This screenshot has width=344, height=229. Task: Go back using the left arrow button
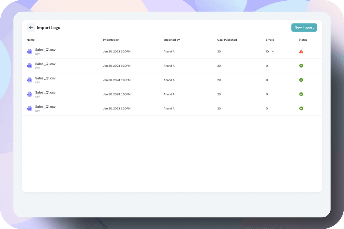pyautogui.click(x=31, y=28)
